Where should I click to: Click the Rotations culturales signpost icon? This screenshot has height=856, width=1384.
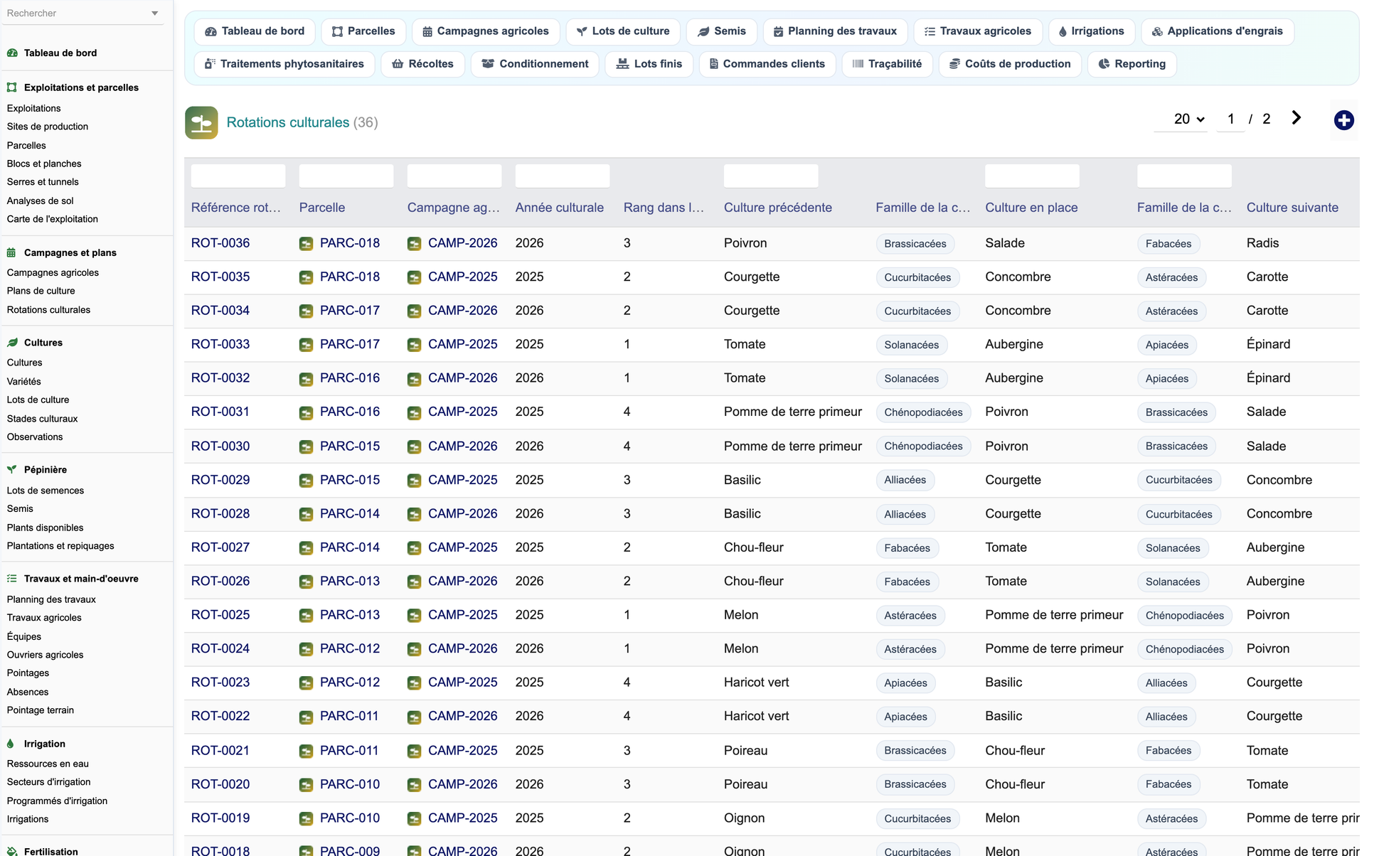click(x=201, y=122)
